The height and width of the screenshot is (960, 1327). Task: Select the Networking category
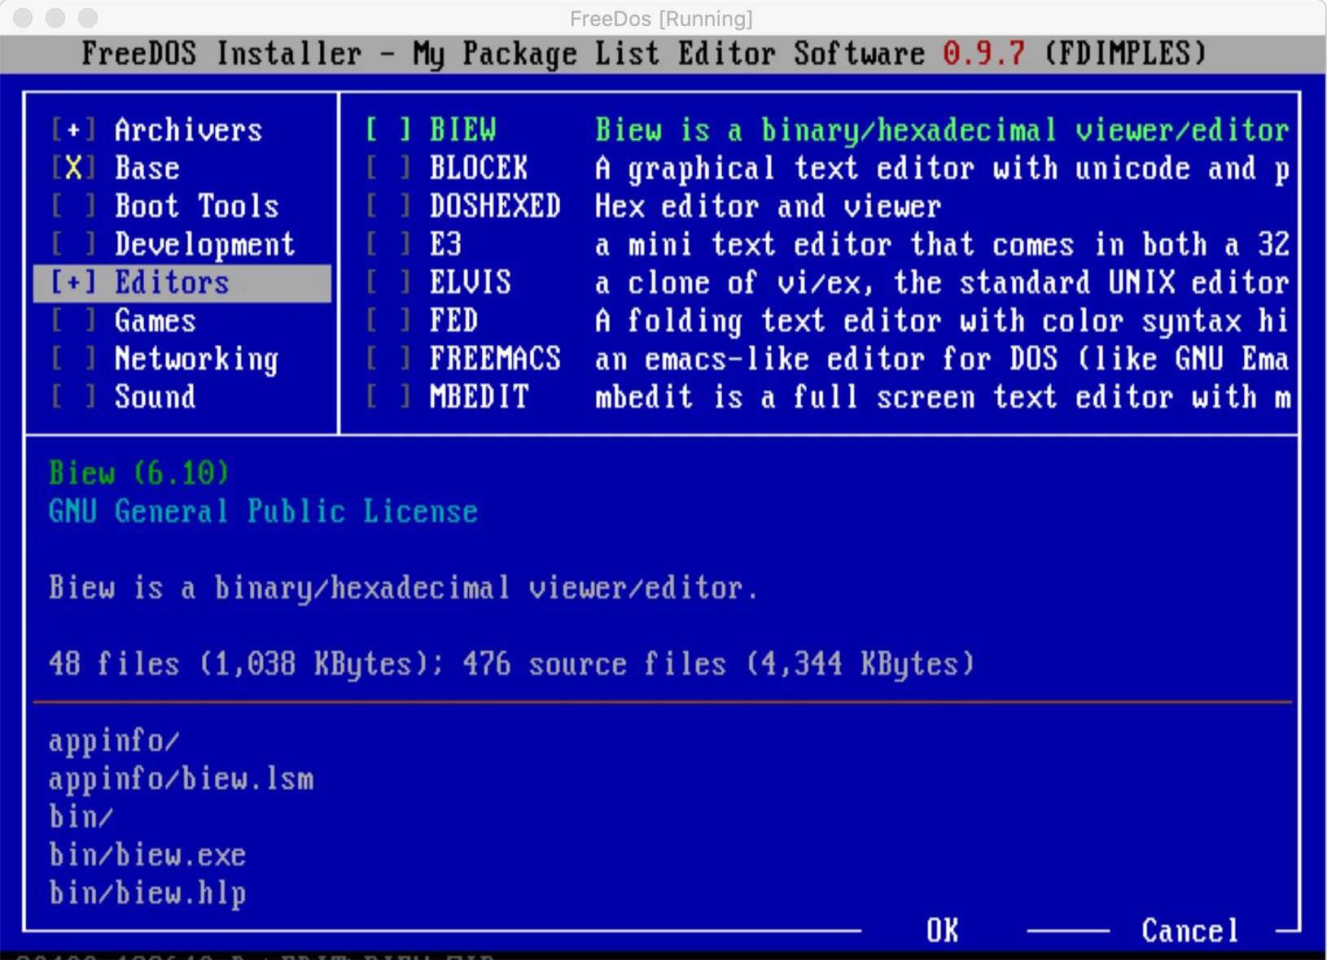tap(197, 360)
